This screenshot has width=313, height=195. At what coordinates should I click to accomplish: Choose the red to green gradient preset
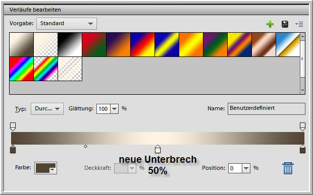coord(94,45)
